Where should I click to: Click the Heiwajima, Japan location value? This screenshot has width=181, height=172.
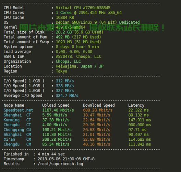[80, 66]
